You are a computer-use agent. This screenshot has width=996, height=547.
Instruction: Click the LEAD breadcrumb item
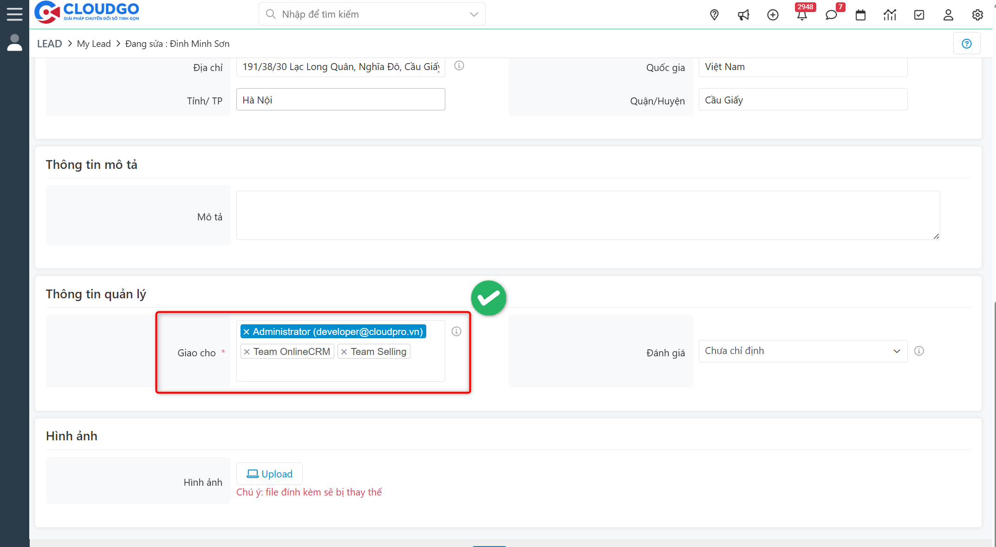point(49,43)
